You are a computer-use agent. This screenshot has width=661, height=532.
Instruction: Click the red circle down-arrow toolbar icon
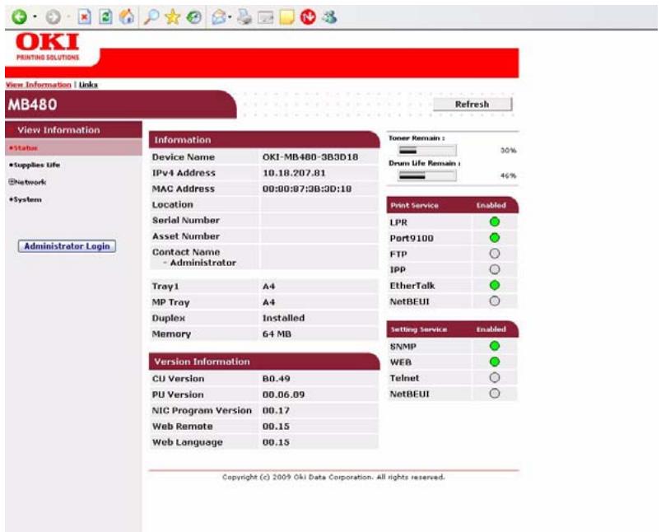pos(308,16)
